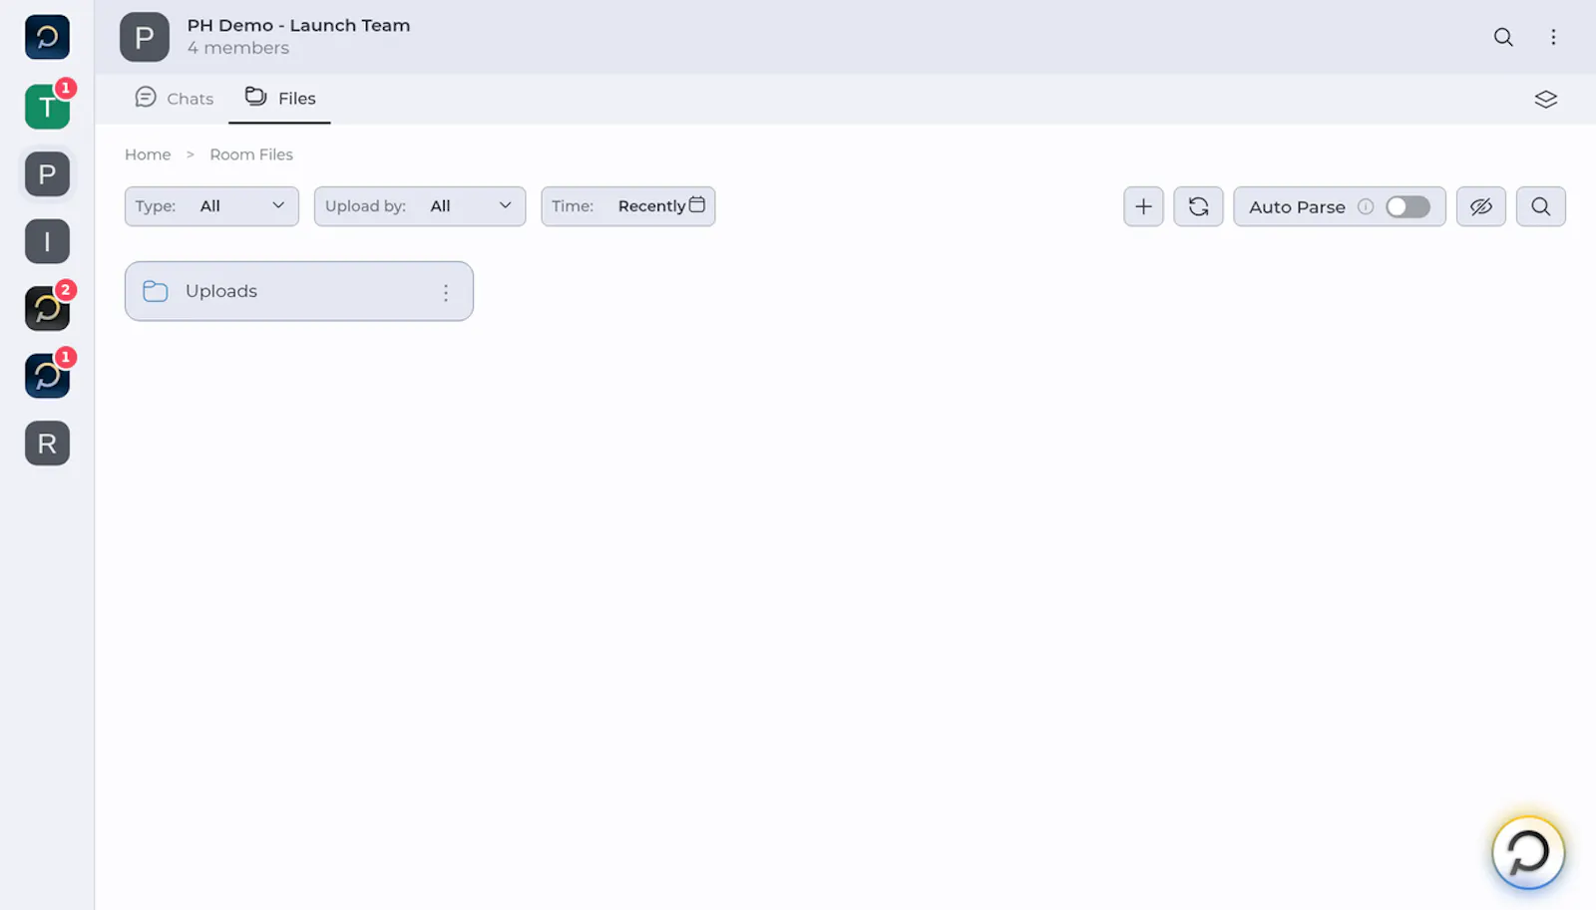The width and height of the screenshot is (1596, 910).
Task: Select the P workspace in the sidebar
Action: coord(47,174)
